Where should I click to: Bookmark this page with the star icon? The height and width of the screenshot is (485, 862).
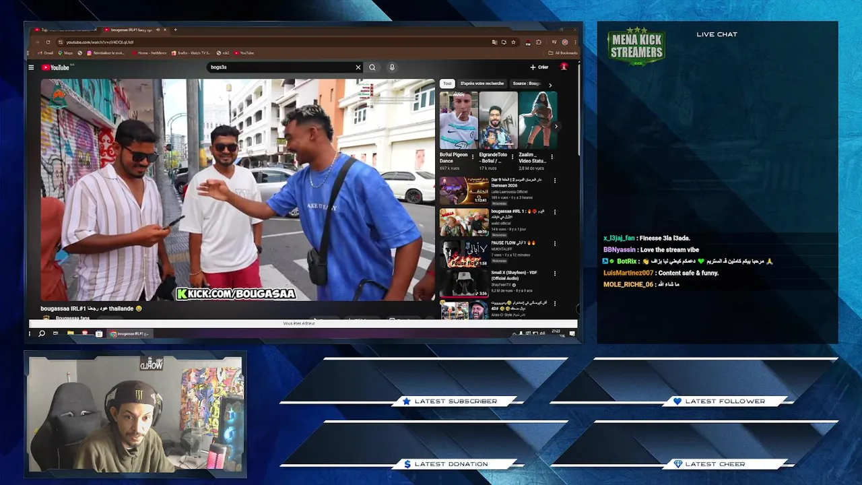(x=513, y=42)
